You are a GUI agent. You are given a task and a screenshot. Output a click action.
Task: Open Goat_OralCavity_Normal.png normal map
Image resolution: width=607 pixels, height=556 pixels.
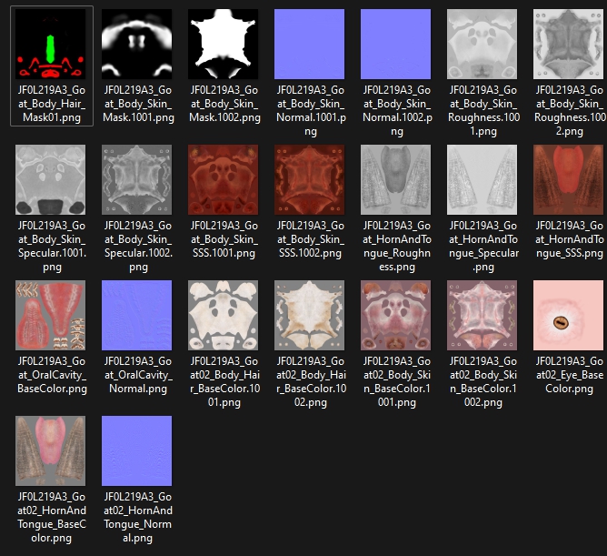pyautogui.click(x=137, y=315)
